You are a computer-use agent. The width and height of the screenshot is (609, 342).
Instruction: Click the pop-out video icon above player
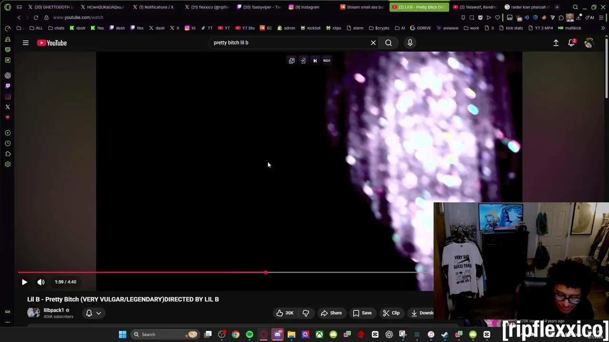[x=292, y=61]
